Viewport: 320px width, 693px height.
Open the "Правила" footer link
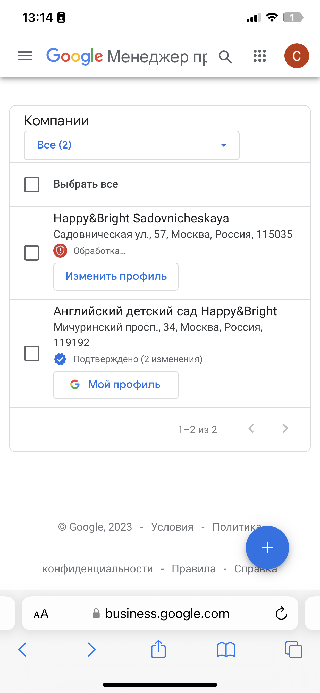tap(193, 569)
